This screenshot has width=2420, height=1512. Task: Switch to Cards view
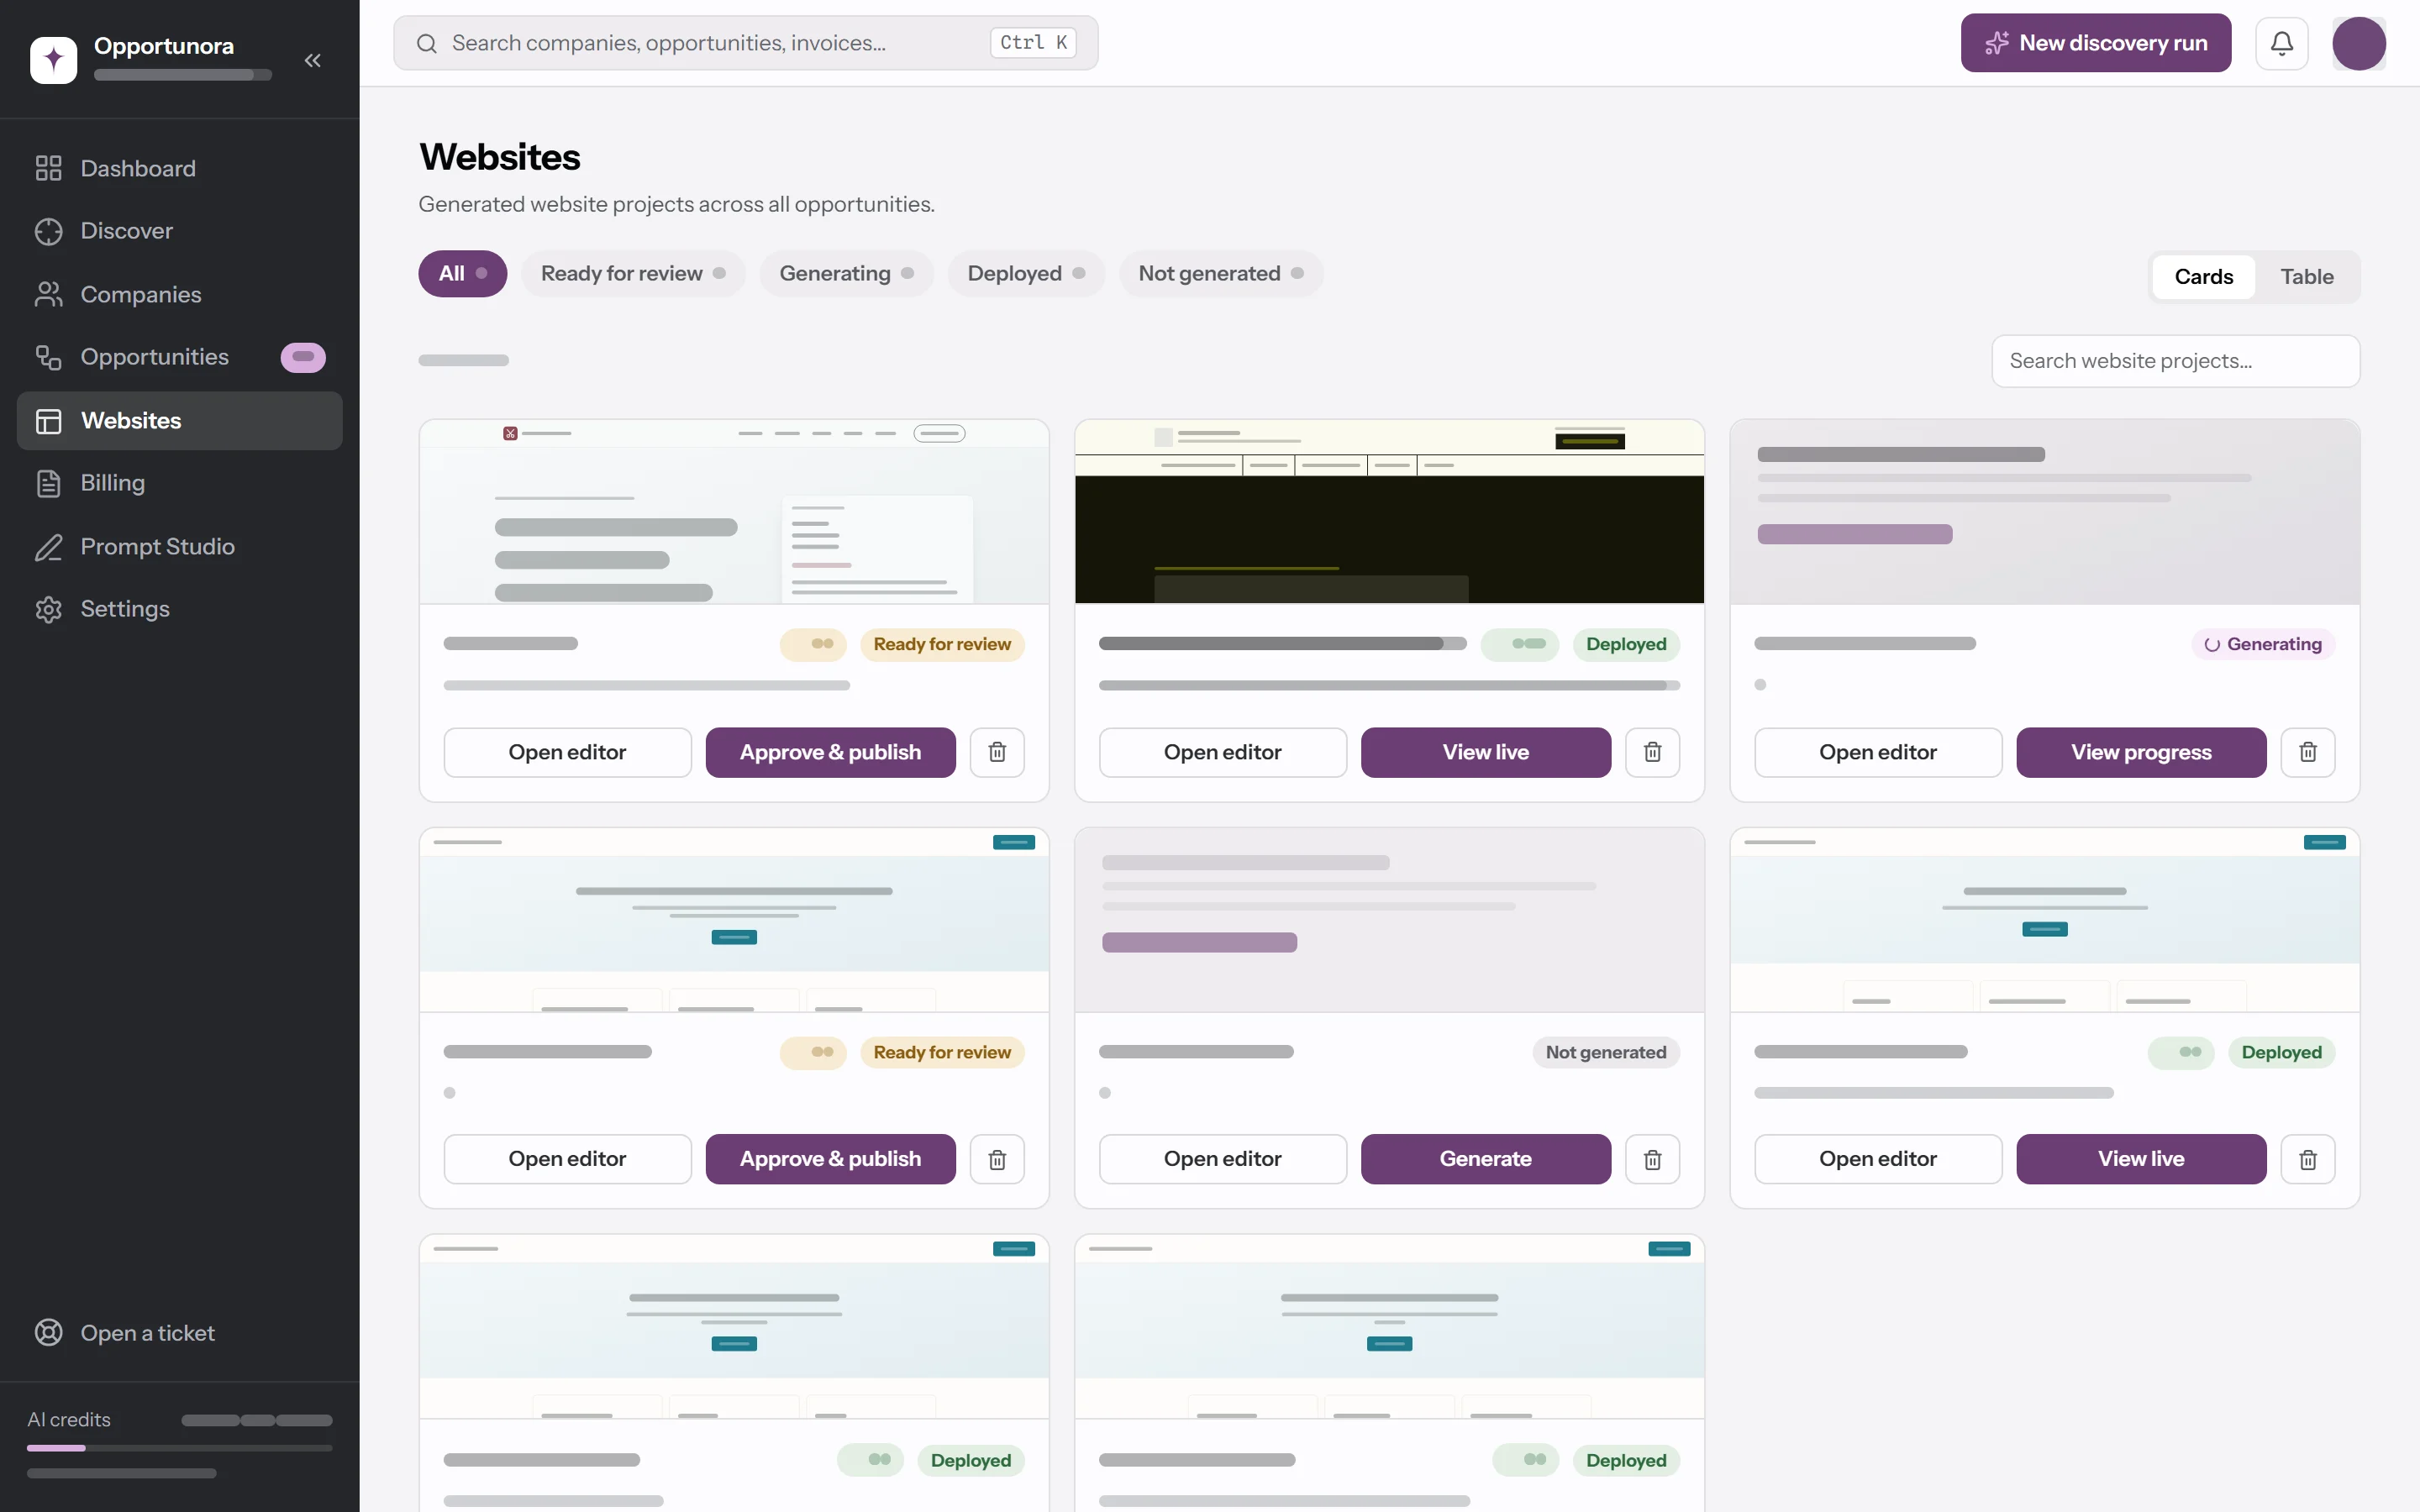pos(2203,277)
